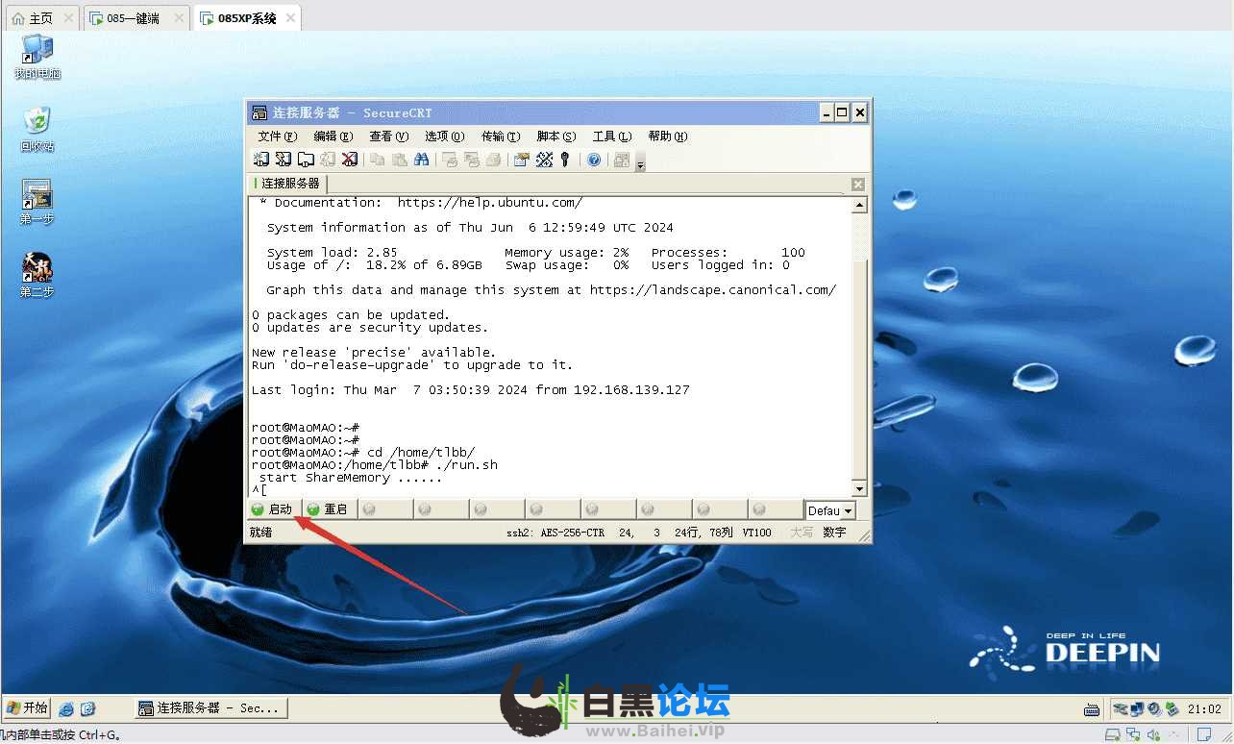This screenshot has height=744, width=1234.
Task: Click the Reconnect toolbar icon
Action: 328,160
